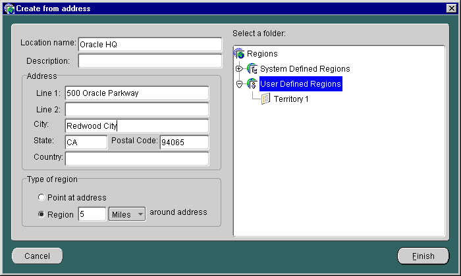Click the State input field
This screenshot has width=461, height=276.
[86, 142]
